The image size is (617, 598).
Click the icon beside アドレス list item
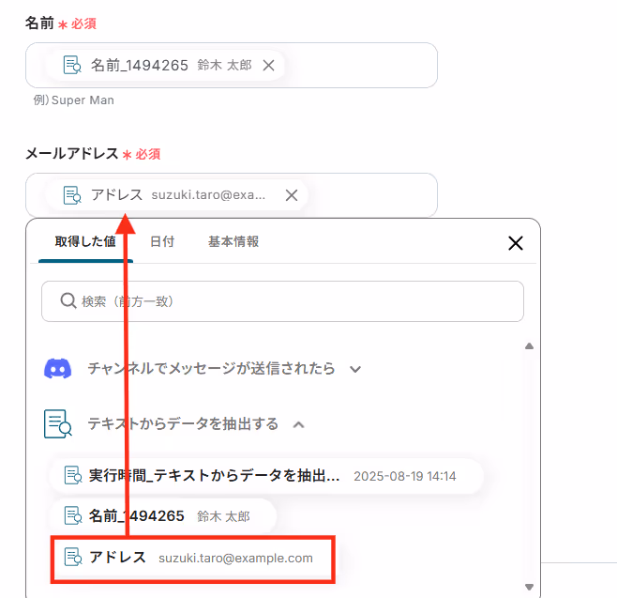pos(73,557)
